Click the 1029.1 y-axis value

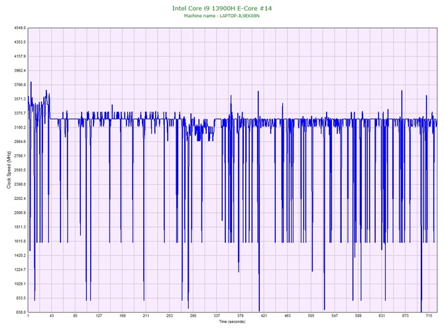pyautogui.click(x=20, y=284)
